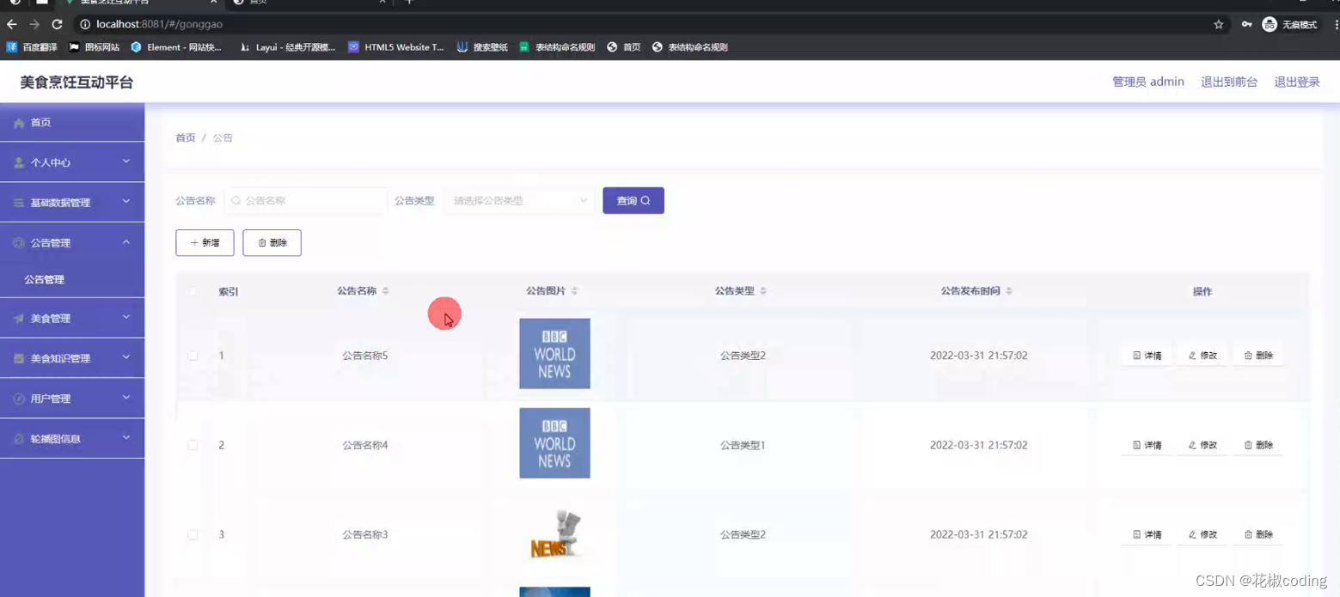Reload the page with refresh icon

pos(57,25)
